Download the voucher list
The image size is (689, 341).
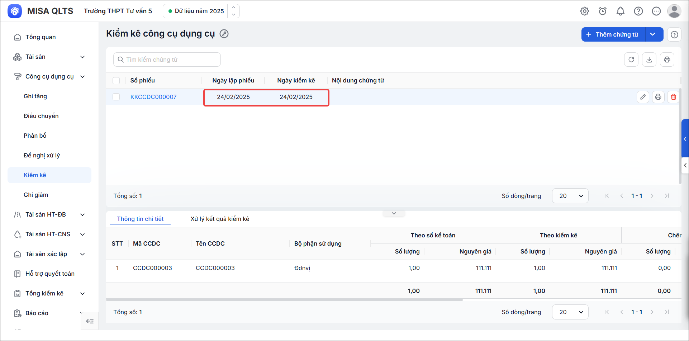(x=649, y=60)
